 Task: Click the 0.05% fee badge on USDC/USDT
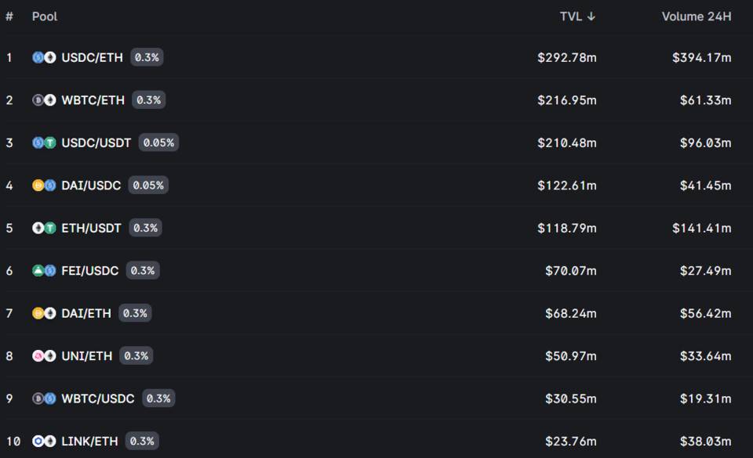[158, 142]
